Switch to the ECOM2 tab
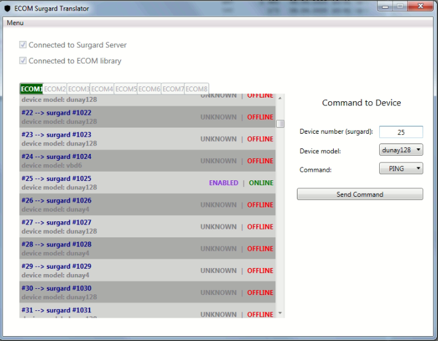 point(55,89)
